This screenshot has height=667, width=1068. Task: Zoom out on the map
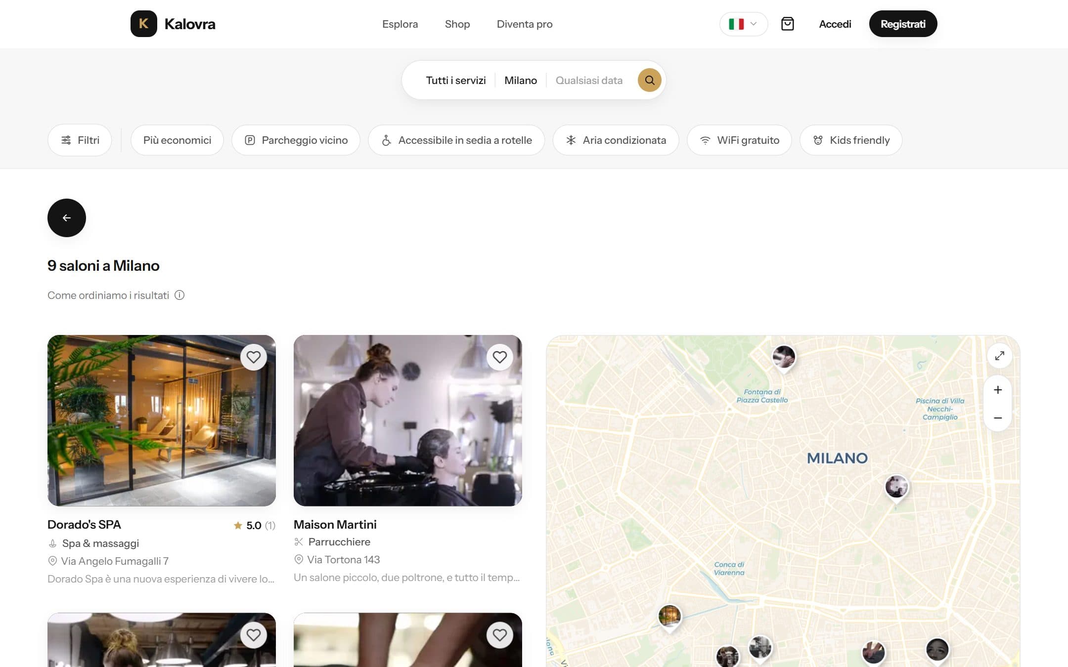(998, 418)
